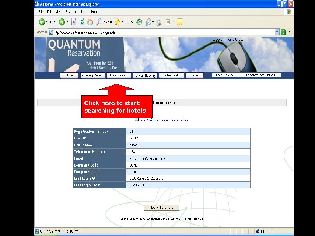
Task: Refresh the page with the Refresh icon
Action: click(82, 22)
